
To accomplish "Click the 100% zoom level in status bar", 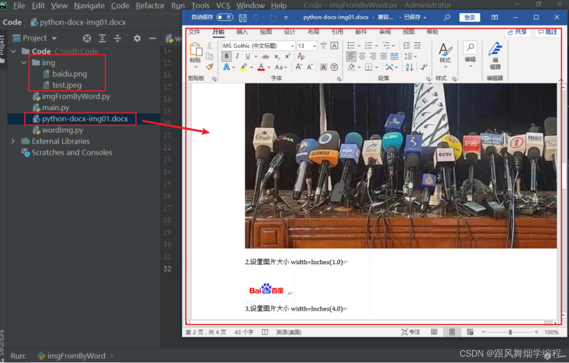I will pos(551,332).
